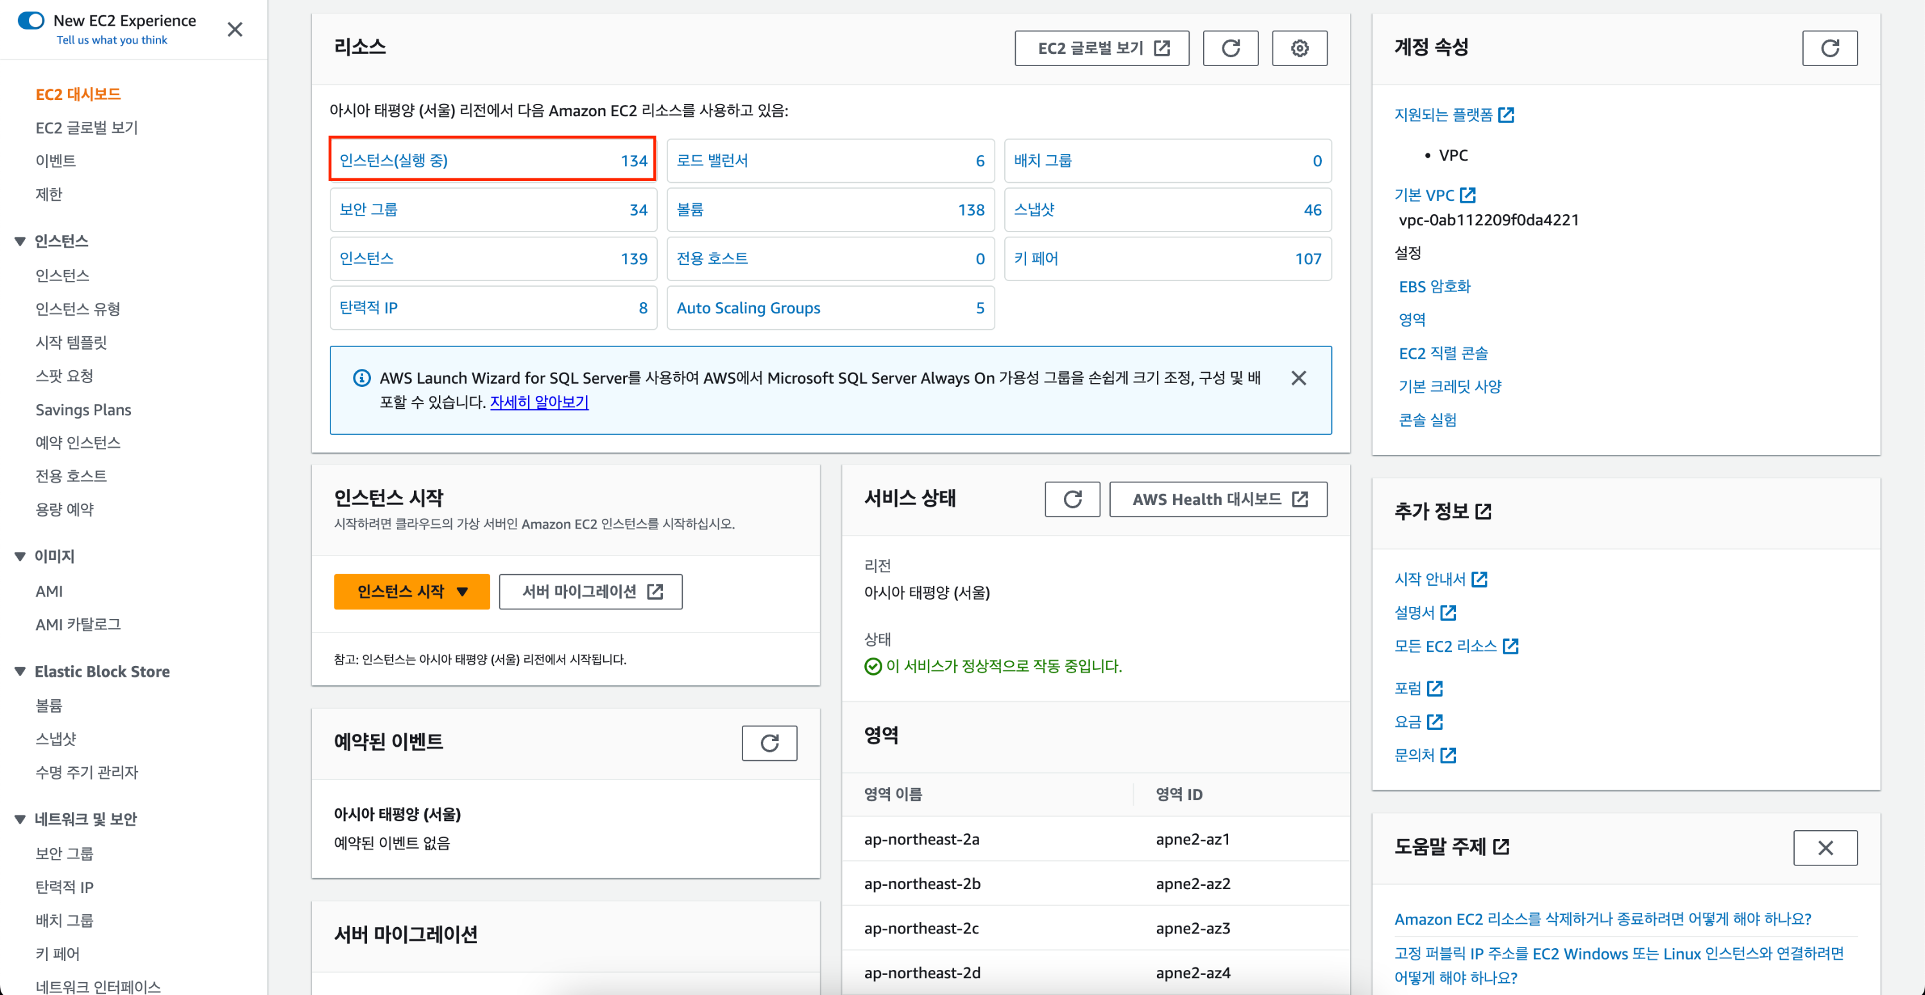Screen dimensions: 1925x995
Task: Collapse the 인스턴스 sidebar section
Action: 20,241
